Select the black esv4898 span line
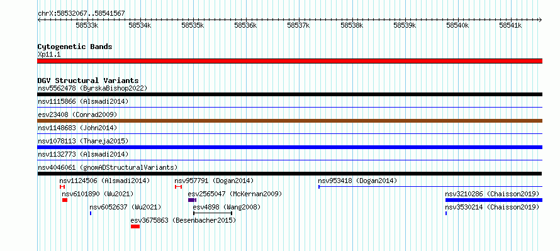Viewport: 560px width, 251px height. point(213,213)
